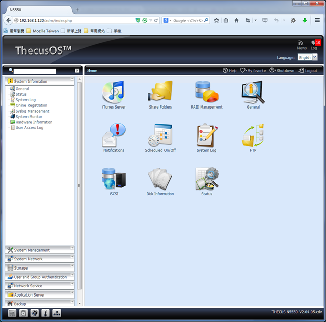Open the My favorite dropdown

pyautogui.click(x=253, y=70)
